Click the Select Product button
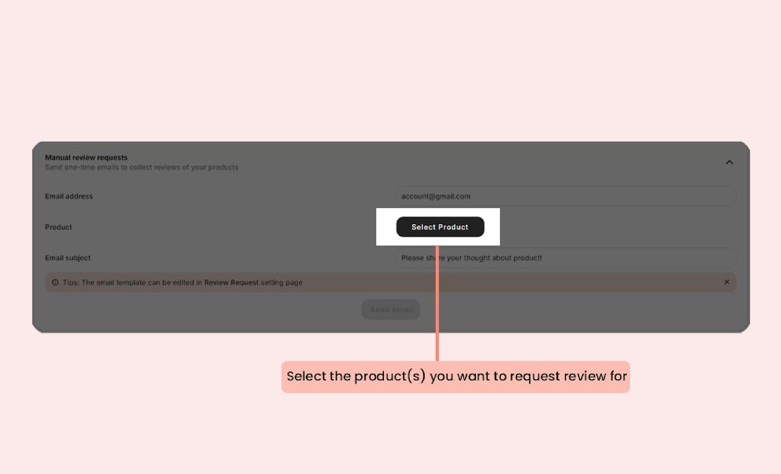 tap(440, 227)
